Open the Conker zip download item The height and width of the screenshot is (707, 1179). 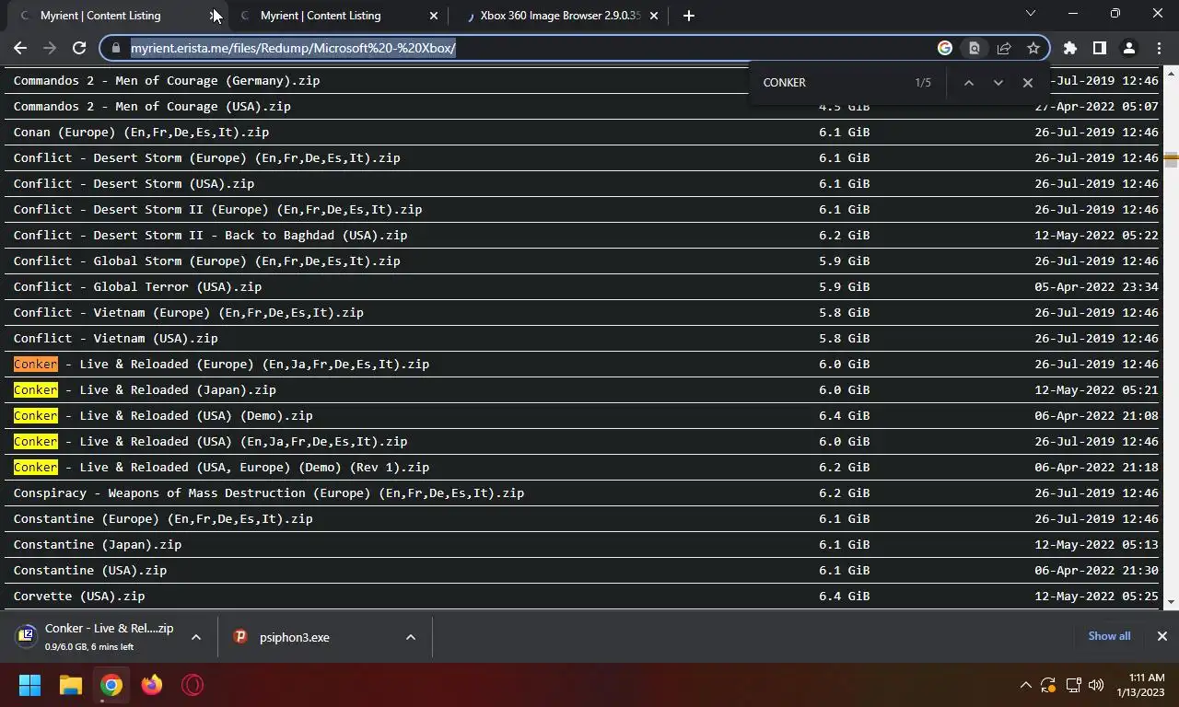[96, 637]
